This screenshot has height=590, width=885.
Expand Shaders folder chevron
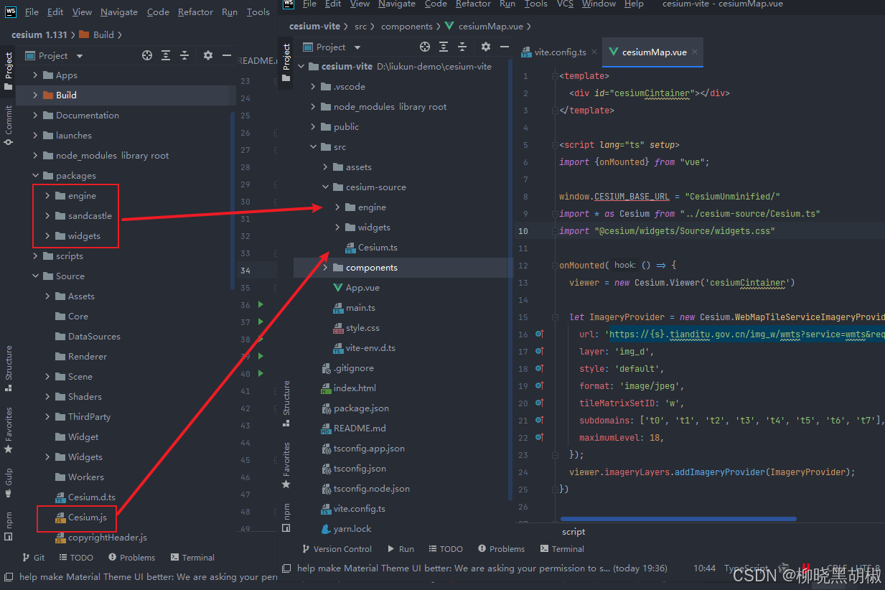tap(48, 397)
